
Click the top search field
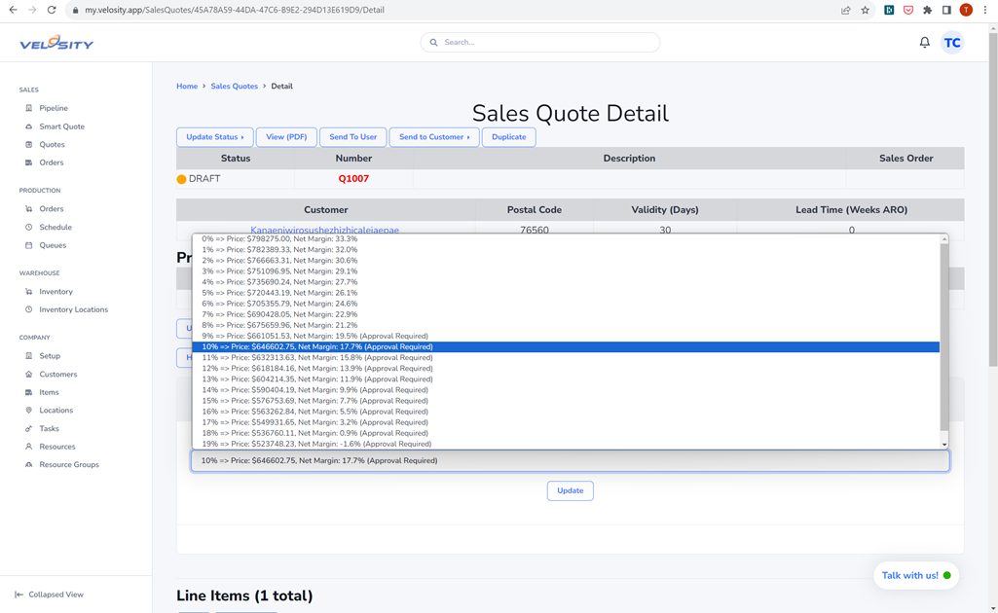[x=540, y=43]
